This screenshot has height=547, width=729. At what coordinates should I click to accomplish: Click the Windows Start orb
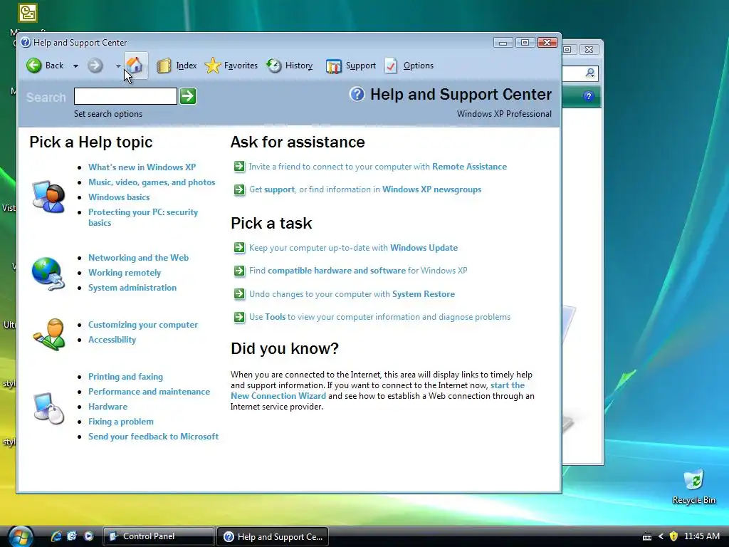(x=21, y=536)
